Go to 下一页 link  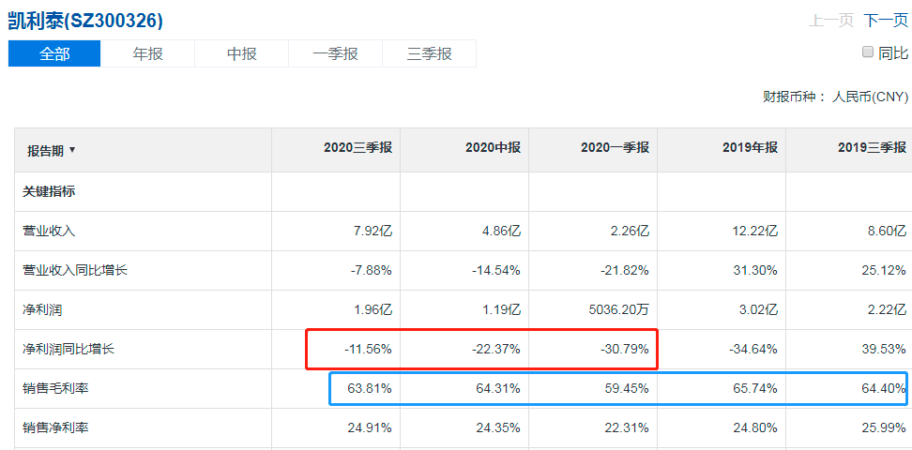pos(886,21)
